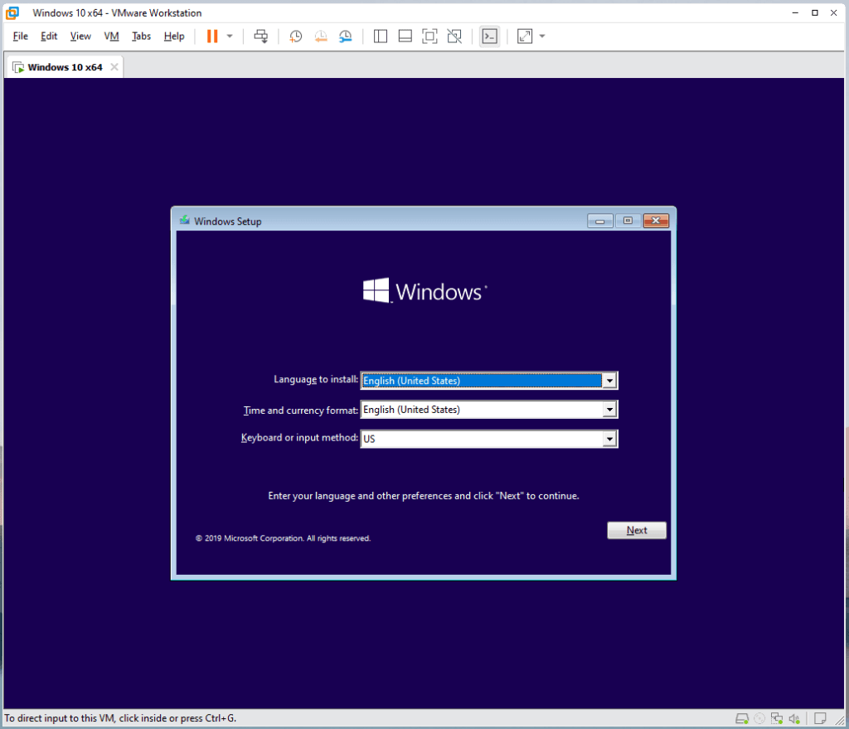The image size is (849, 729).
Task: Click the Next button in Windows Setup
Action: (x=637, y=531)
